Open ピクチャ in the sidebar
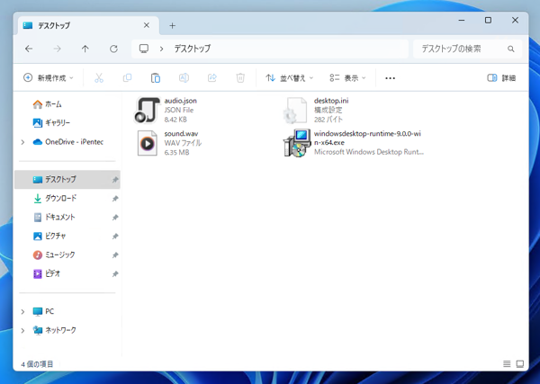The width and height of the screenshot is (540, 384). pos(49,236)
